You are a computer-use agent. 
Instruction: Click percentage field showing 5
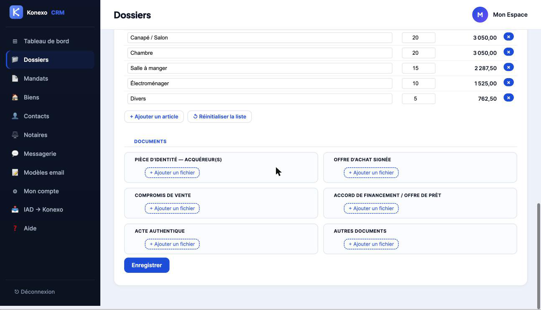419,99
